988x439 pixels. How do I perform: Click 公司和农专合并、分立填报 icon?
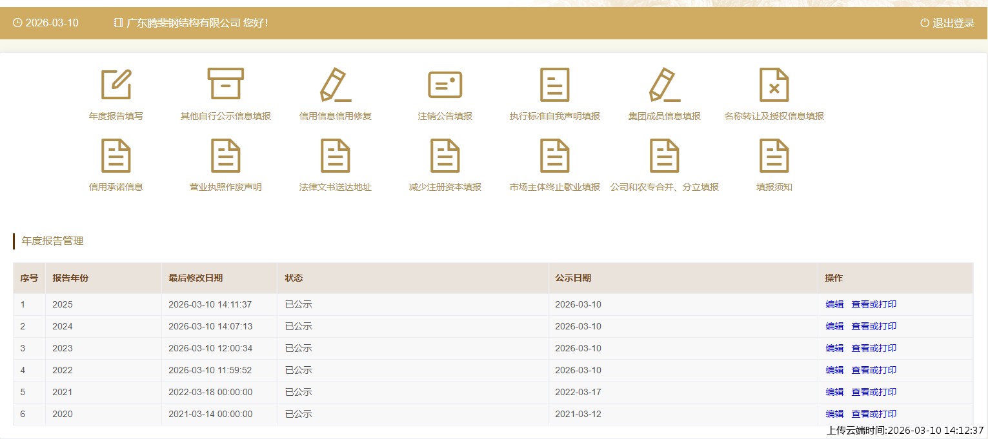(665, 156)
